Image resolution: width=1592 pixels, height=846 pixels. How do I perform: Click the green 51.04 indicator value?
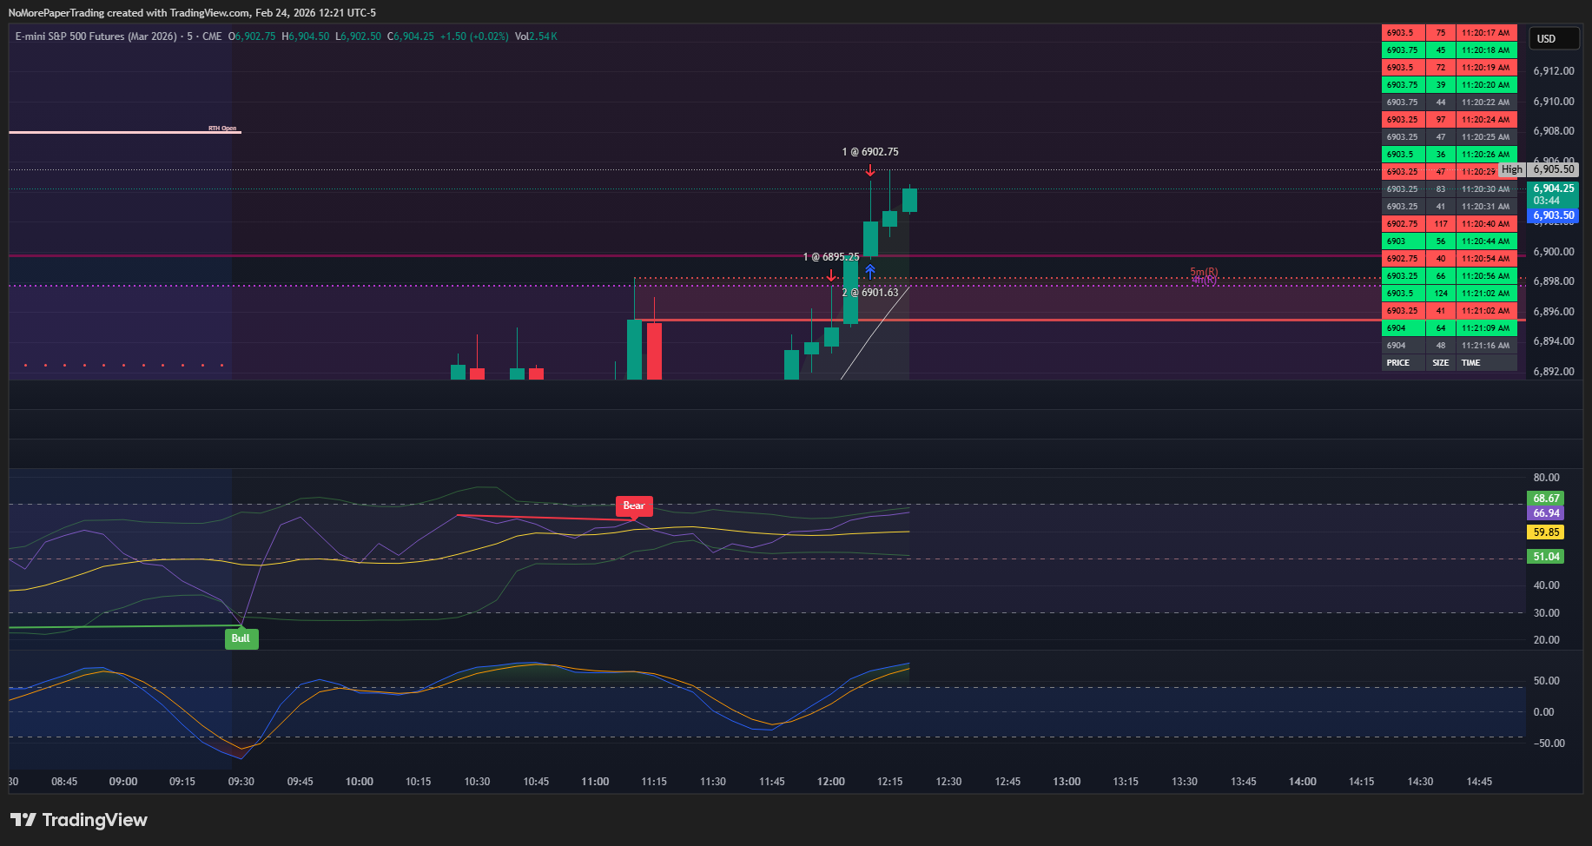coord(1546,557)
